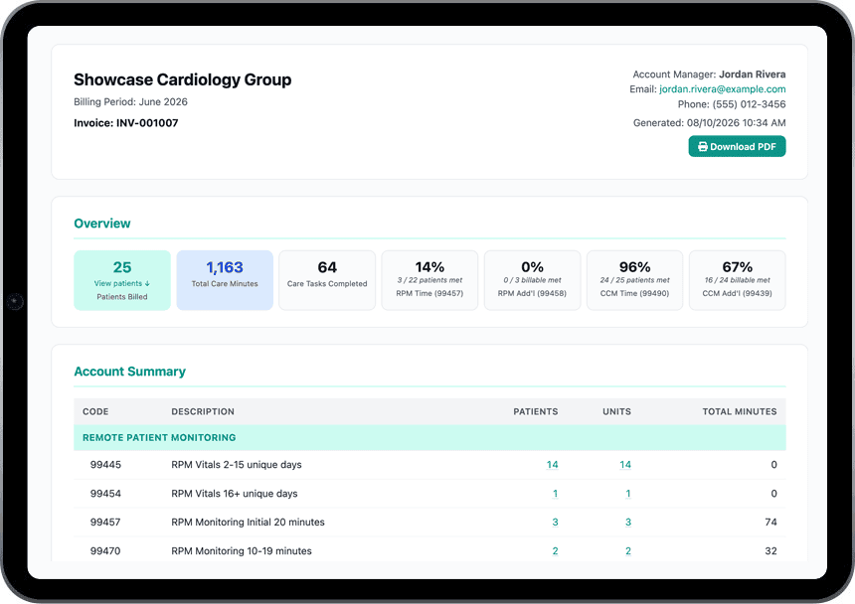Image resolution: width=855 pixels, height=604 pixels.
Task: Click '0 / 3 billable met' text
Action: (532, 280)
